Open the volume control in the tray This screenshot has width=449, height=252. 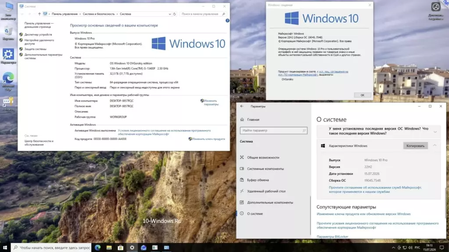pos(410,248)
